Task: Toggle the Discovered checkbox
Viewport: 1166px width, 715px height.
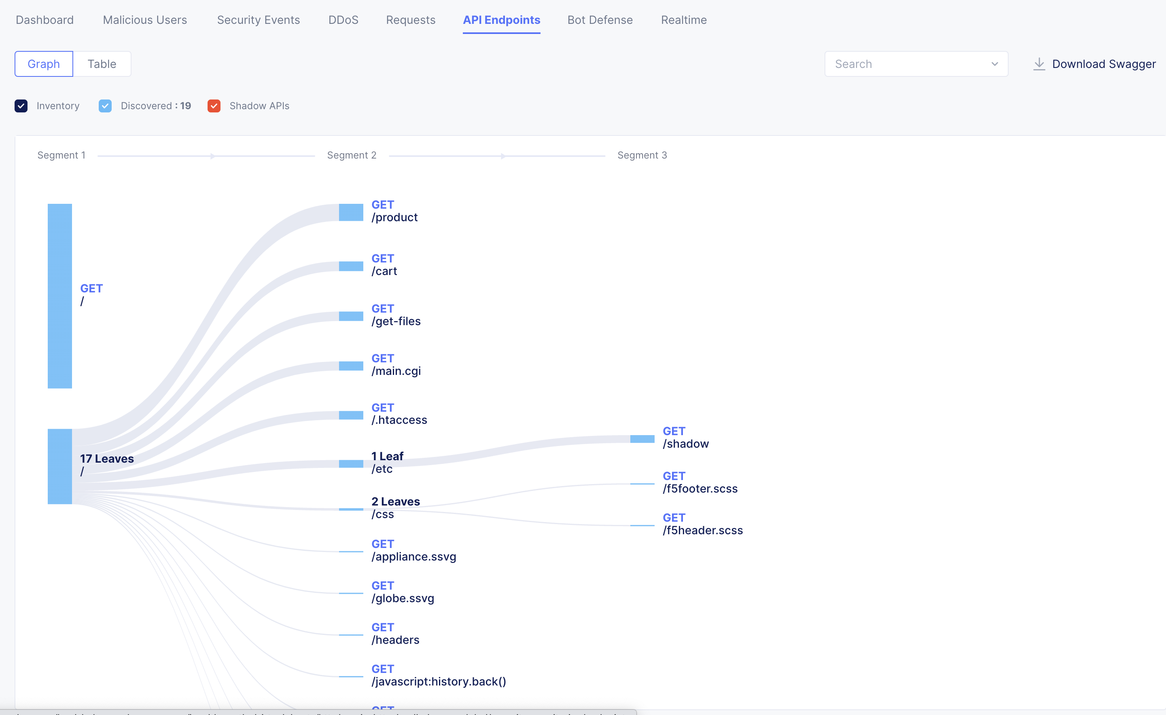Action: point(105,106)
